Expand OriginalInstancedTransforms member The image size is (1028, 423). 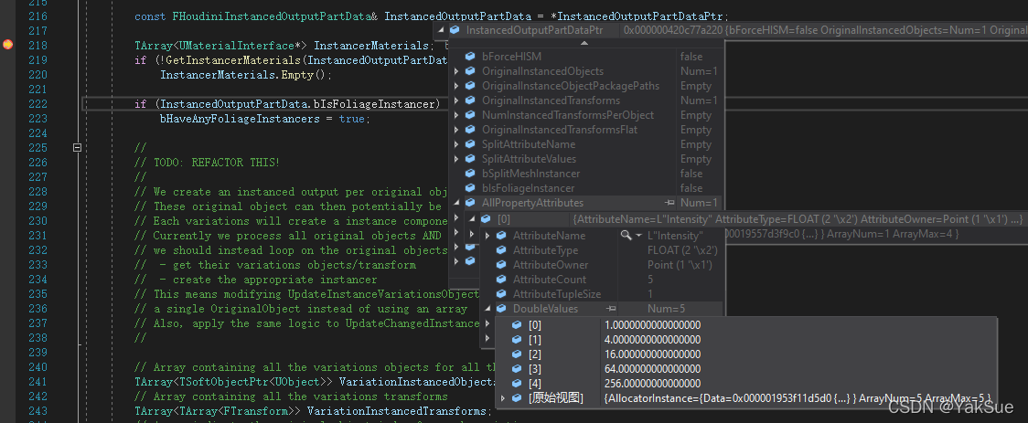456,100
